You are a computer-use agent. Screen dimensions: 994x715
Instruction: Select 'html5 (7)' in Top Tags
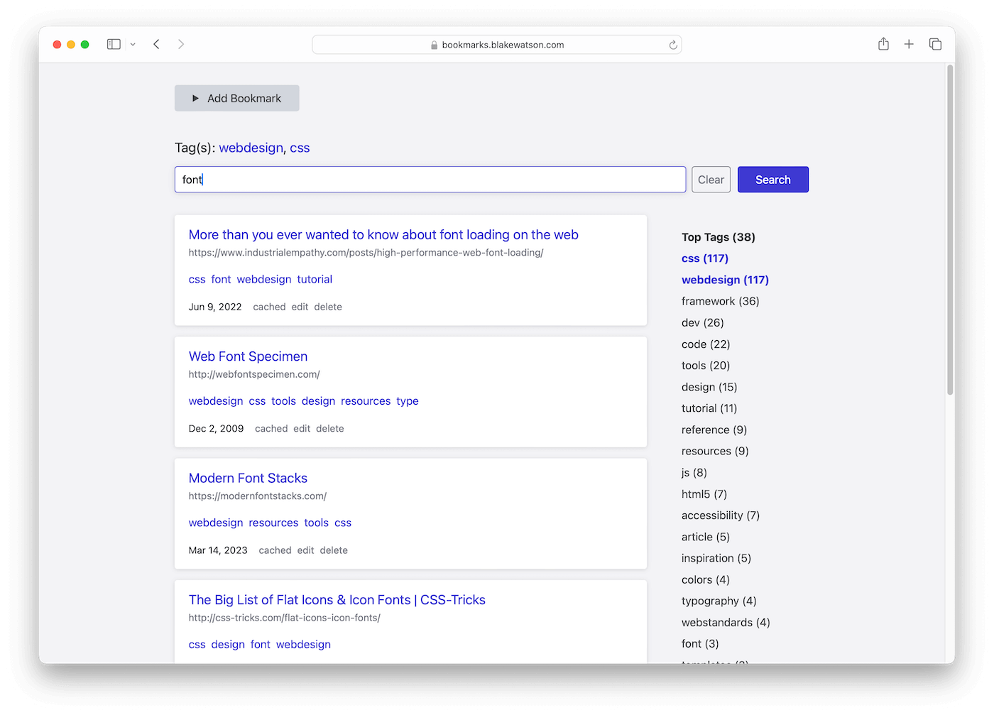tap(704, 494)
